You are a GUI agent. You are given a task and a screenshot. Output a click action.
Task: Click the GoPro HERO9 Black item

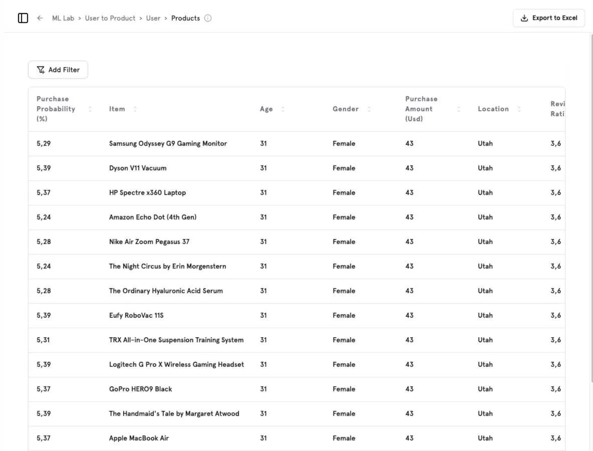coord(140,389)
